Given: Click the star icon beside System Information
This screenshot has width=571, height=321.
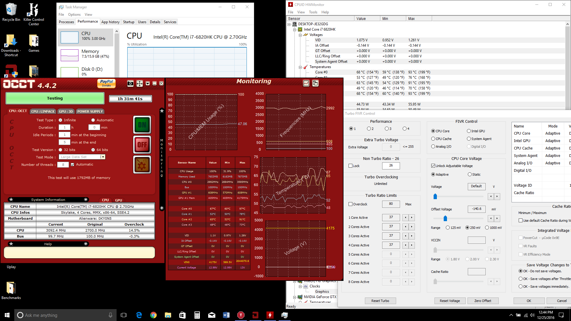Looking at the screenshot, I should point(11,199).
